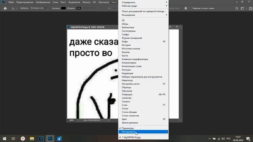253x142 pixels.
Task: Open the Файл menu
Action: click(11, 2)
